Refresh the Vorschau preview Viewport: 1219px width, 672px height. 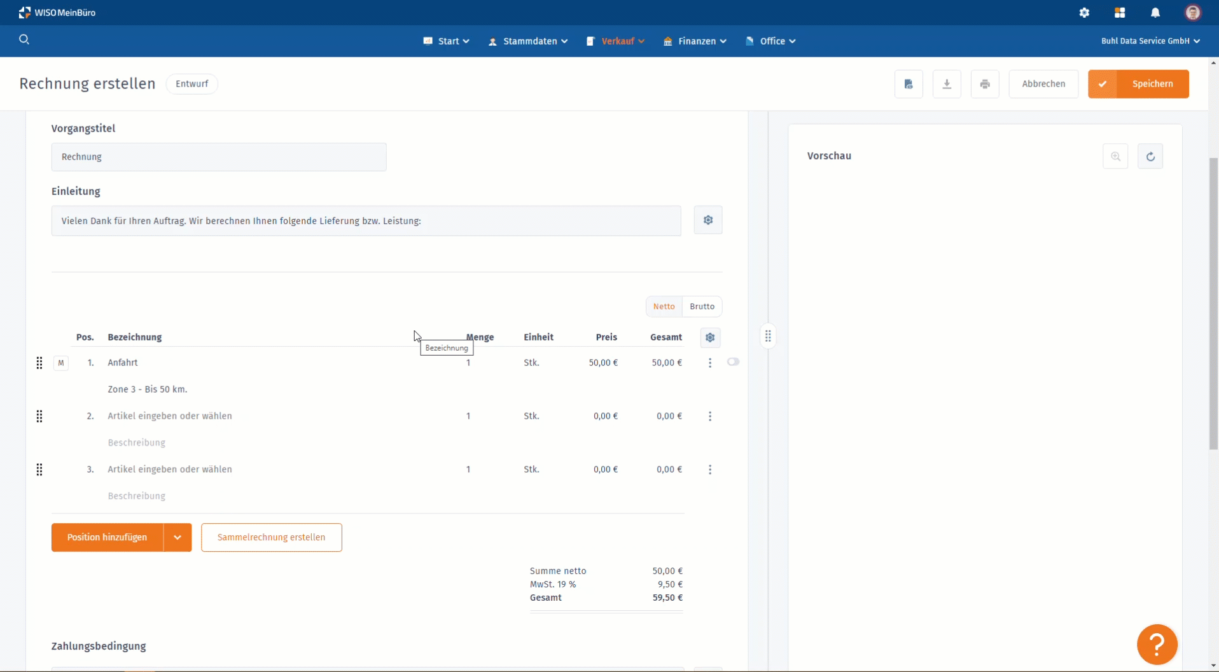(1150, 157)
